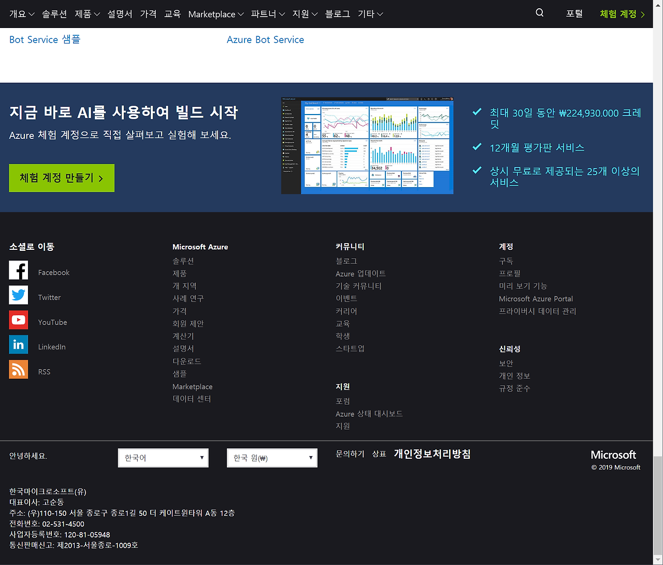Viewport: 663px width, 565px height.
Task: Expand the Marketplace dropdown menu
Action: point(216,14)
